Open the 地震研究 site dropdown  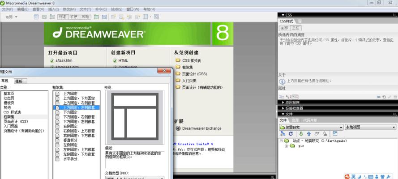311,127
